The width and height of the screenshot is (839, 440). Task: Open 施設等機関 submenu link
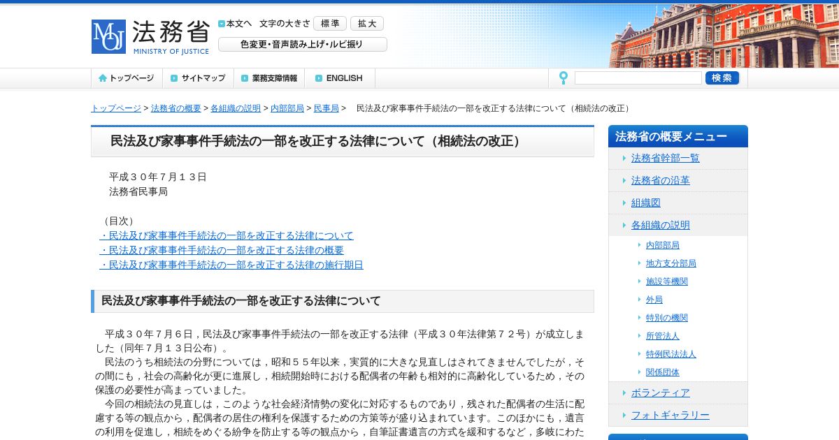click(x=667, y=281)
